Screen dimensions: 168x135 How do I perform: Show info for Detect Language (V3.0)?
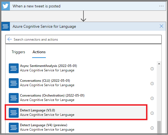coord(152,113)
